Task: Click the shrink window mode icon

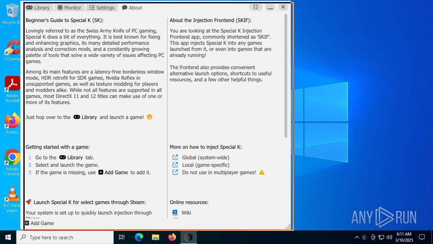Action: point(256,7)
